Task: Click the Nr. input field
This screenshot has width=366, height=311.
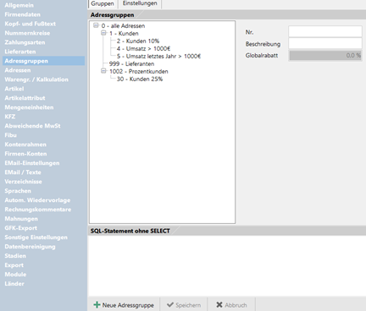Action: (x=325, y=31)
